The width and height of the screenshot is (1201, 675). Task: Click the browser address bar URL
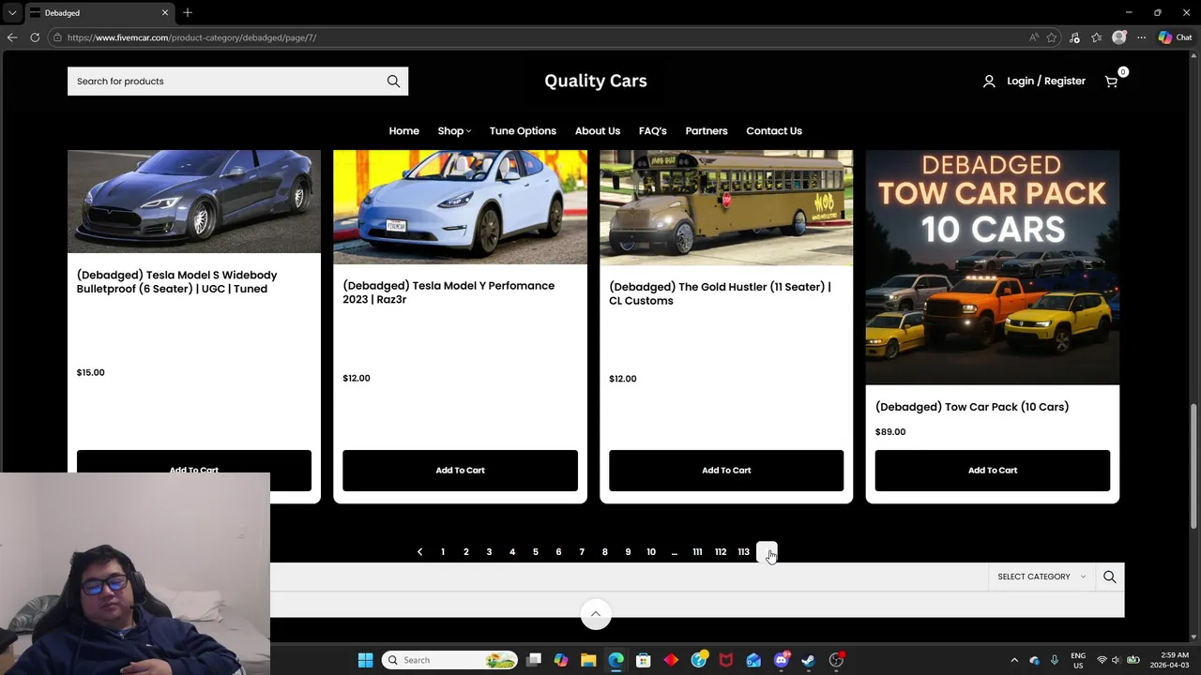pyautogui.click(x=191, y=37)
